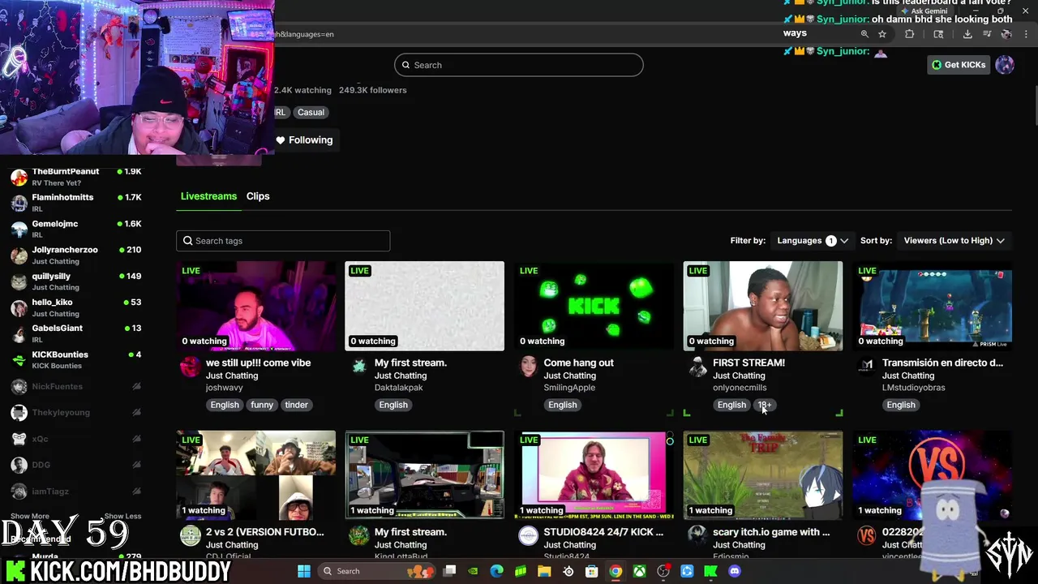Open the Languages filter dropdown
Screen dimensions: 1038x584
(x=812, y=241)
